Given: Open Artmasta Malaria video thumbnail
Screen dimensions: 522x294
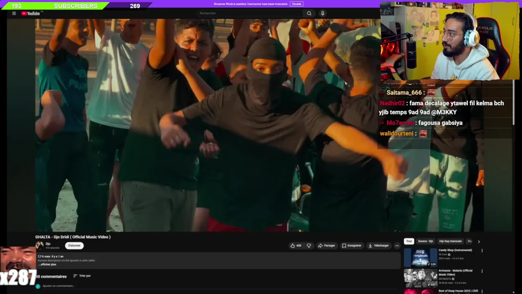Looking at the screenshot, I should coord(420,278).
